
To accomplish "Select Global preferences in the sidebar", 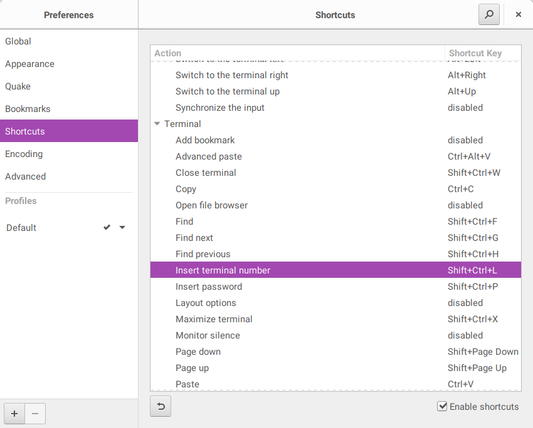I will pyautogui.click(x=18, y=41).
